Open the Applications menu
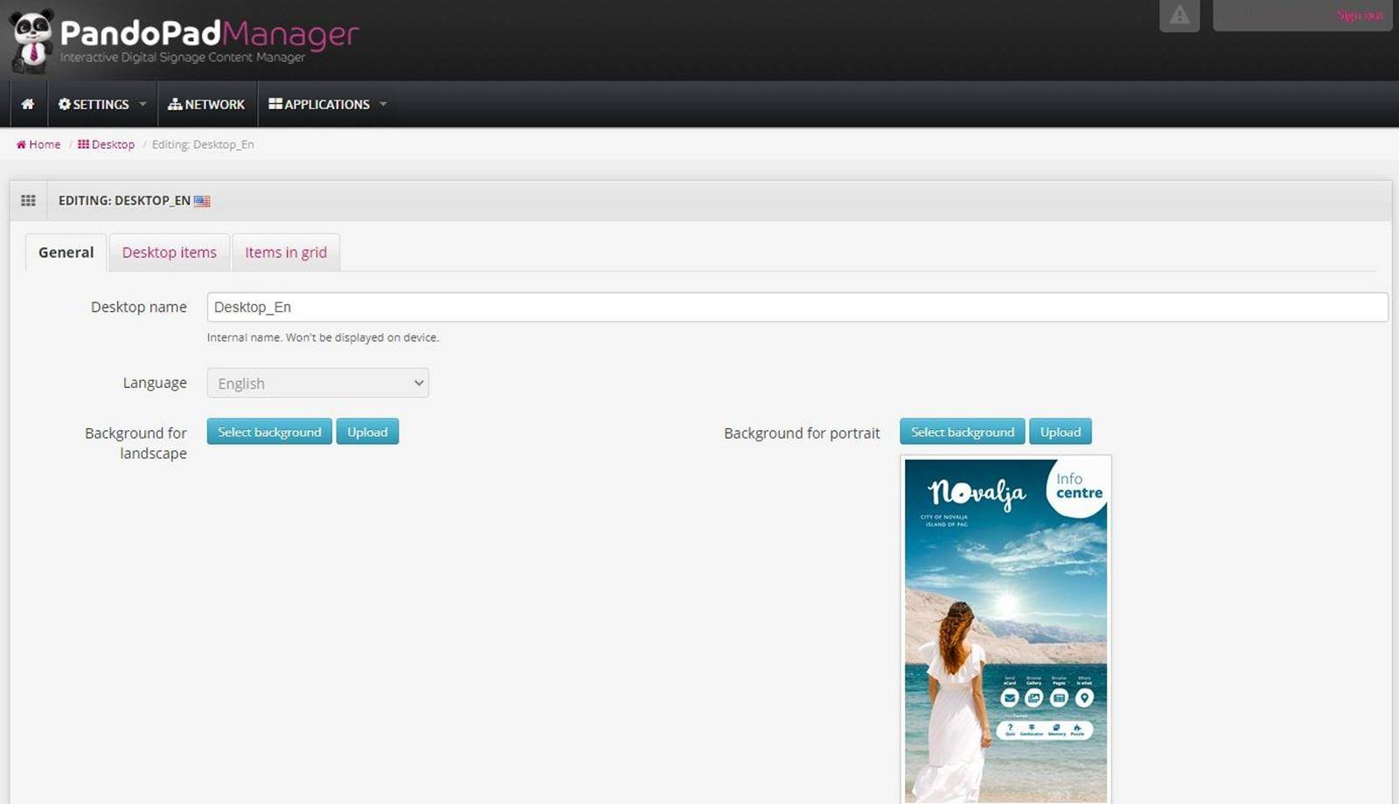The height and width of the screenshot is (804, 1399). pyautogui.click(x=327, y=104)
